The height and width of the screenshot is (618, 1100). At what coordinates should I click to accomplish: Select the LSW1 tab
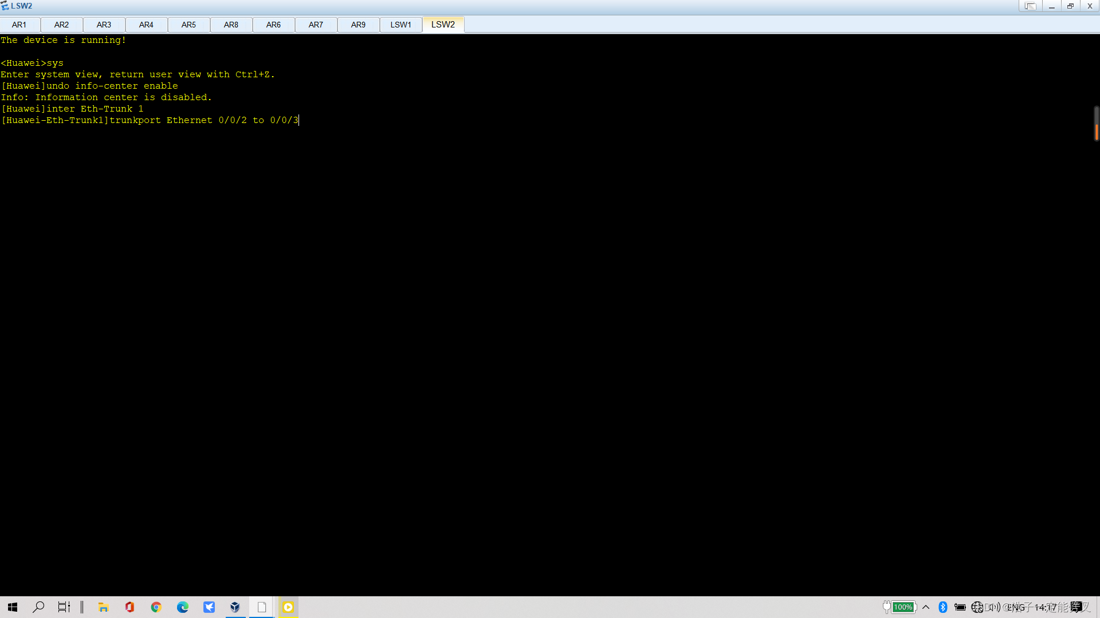click(x=400, y=25)
